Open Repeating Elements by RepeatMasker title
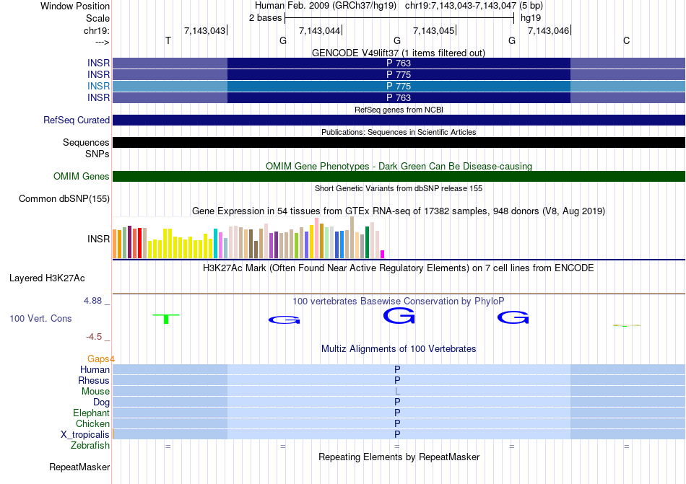 [399, 457]
